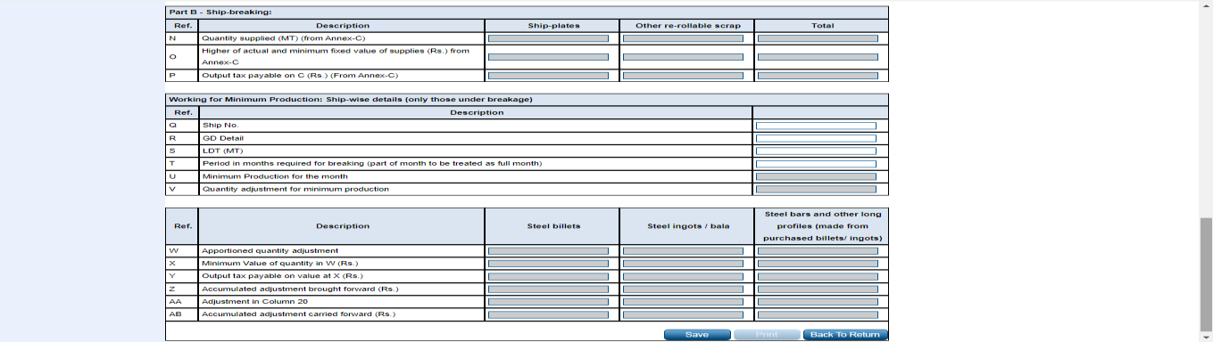The width and height of the screenshot is (1213, 342).
Task: Click the 'Steel bars and other long profiles' header
Action: (822, 226)
